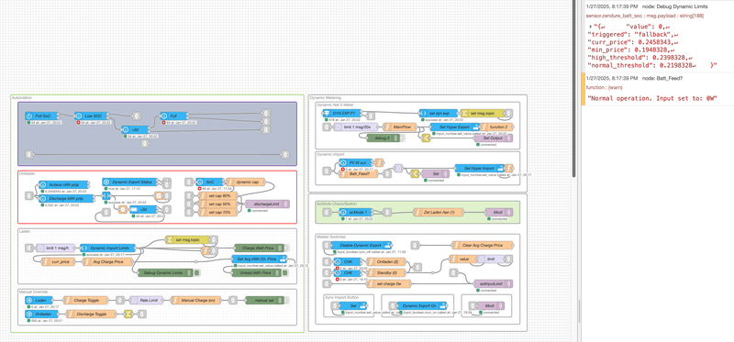
Task: Select the set cap 80% function node
Action: [x=218, y=195]
